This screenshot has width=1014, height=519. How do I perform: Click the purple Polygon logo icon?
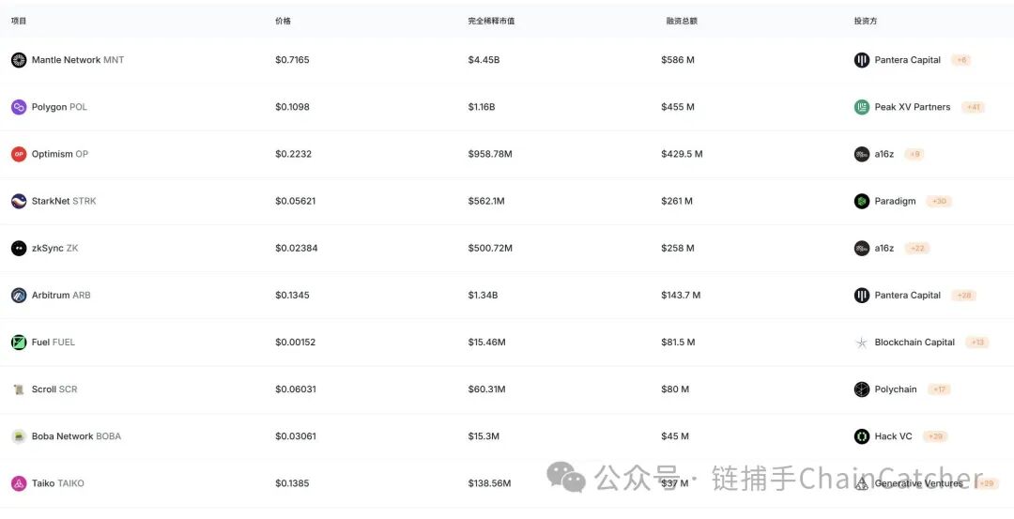click(19, 107)
